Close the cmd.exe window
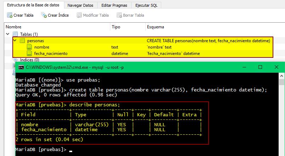The width and height of the screenshot is (285, 156). point(276,67)
